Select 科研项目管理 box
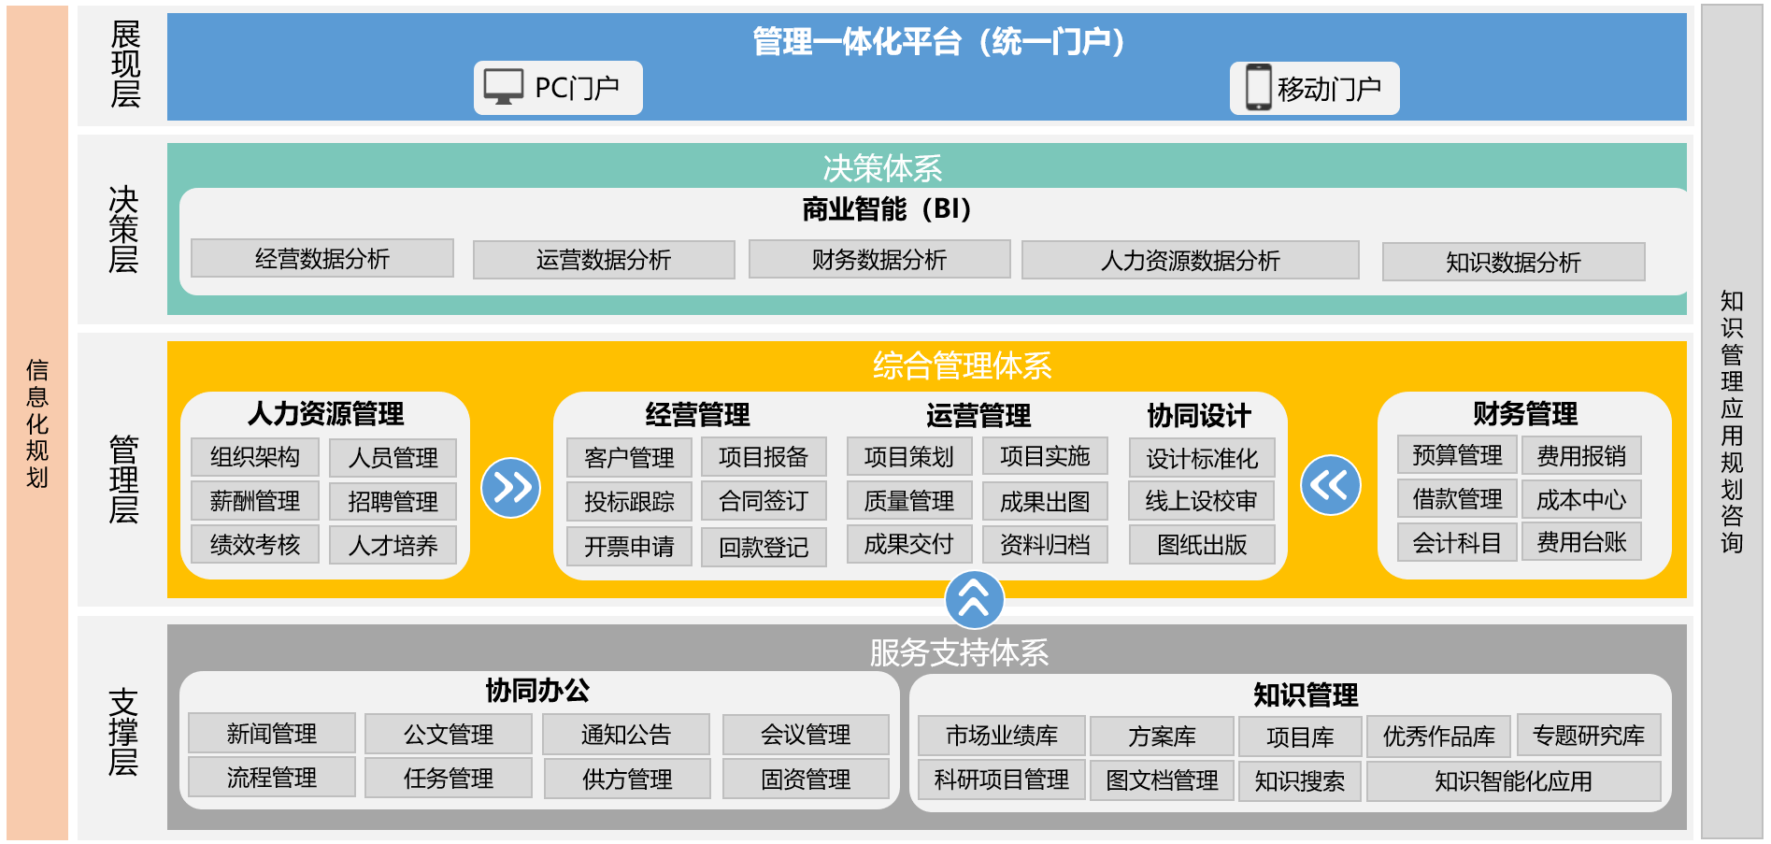This screenshot has width=1771, height=844. pos(1002,780)
